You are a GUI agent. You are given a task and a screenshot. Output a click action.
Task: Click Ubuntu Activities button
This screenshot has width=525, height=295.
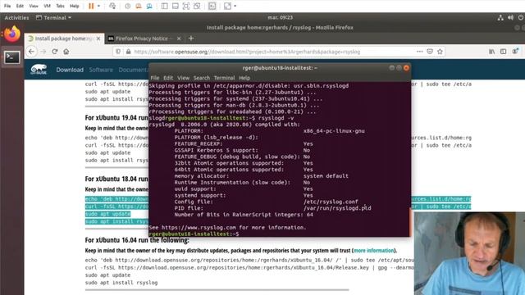point(16,18)
